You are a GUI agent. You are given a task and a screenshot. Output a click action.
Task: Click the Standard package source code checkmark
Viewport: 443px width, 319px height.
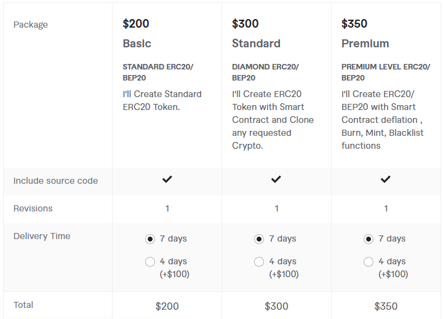tap(276, 179)
